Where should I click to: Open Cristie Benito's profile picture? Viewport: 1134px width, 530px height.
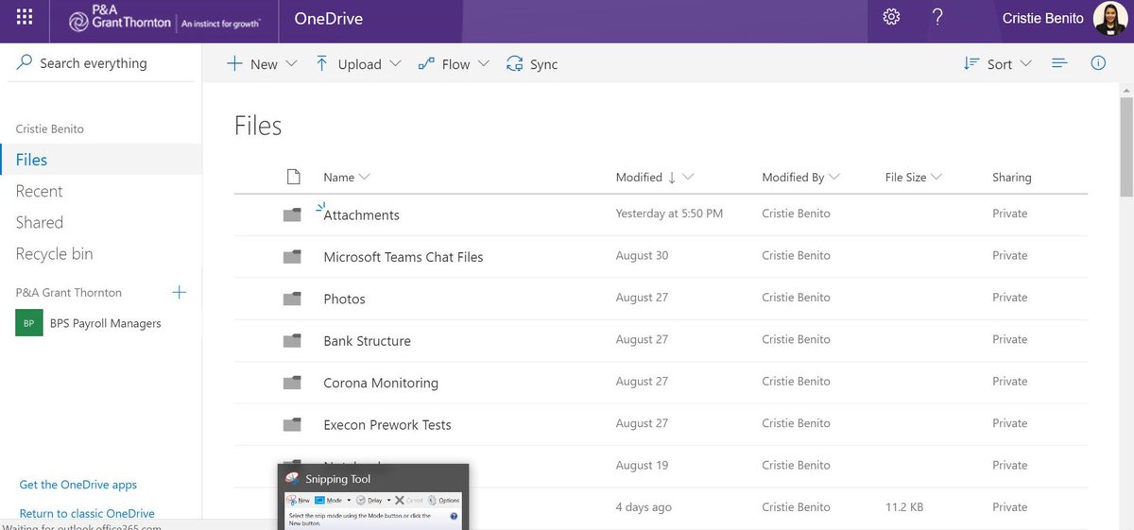click(1110, 18)
